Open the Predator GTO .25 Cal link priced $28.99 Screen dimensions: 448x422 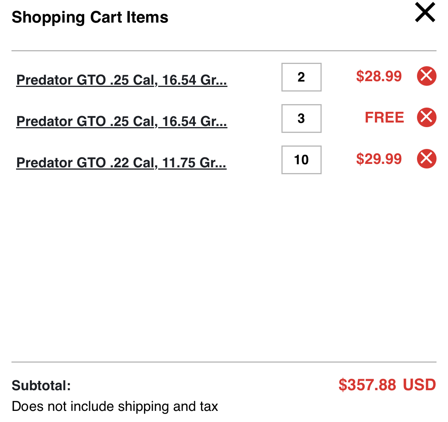pos(122,80)
